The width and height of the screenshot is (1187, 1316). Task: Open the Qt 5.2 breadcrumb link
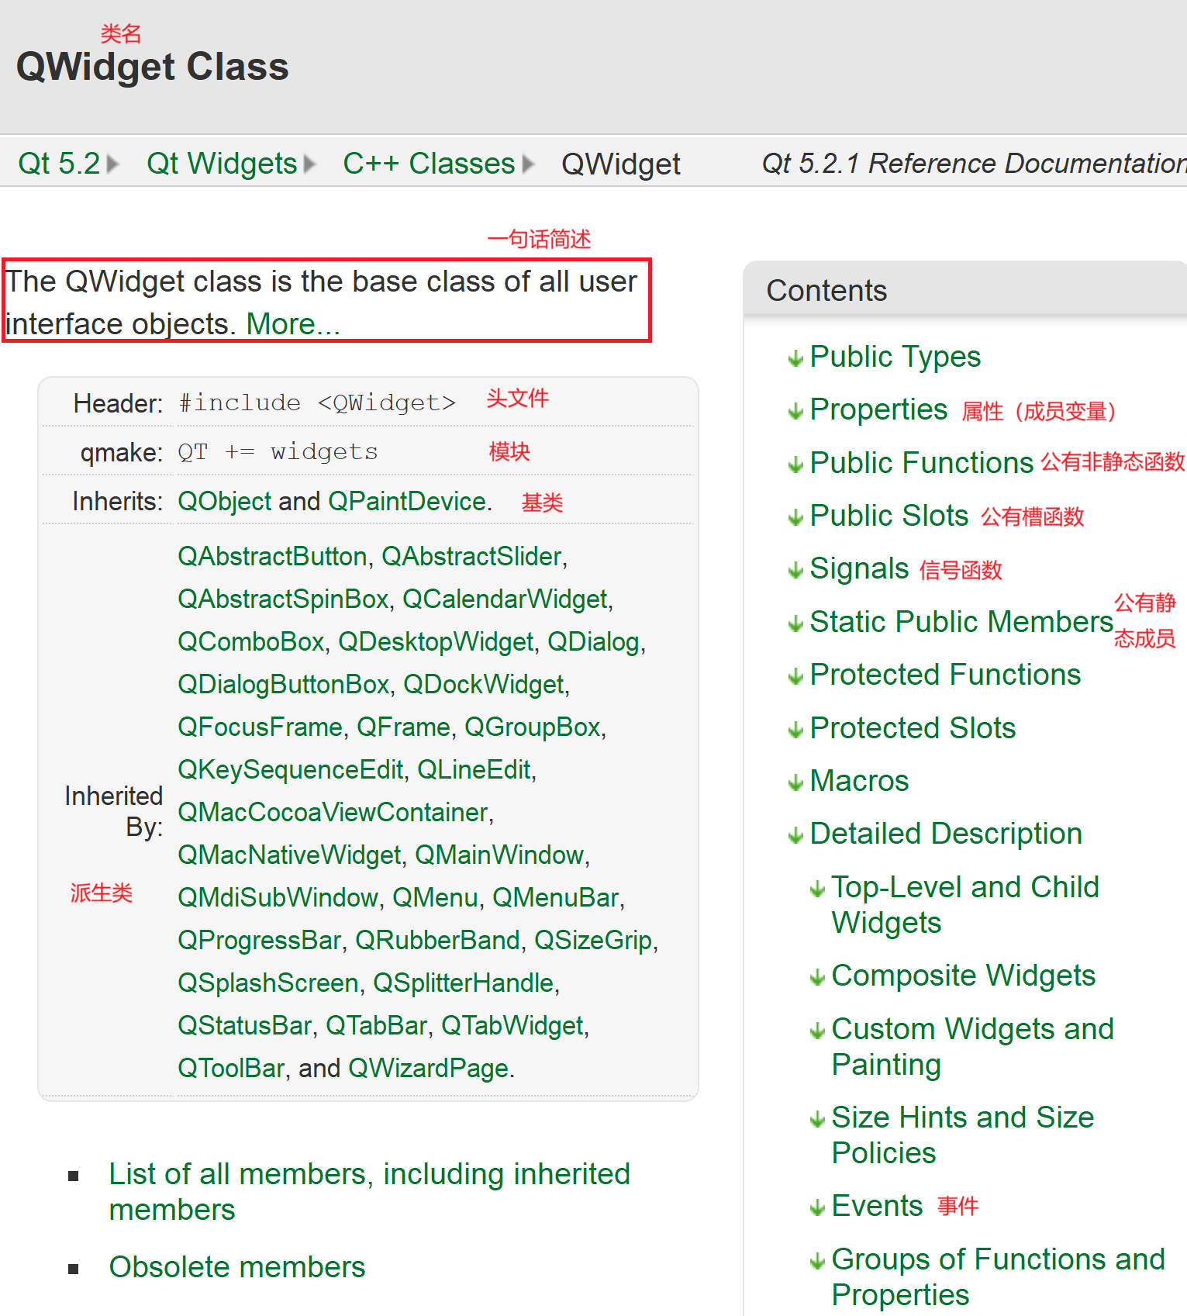click(59, 164)
